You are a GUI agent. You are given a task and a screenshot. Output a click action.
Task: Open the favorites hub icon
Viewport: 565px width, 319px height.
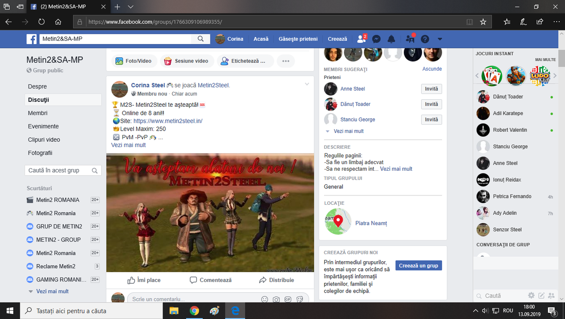(507, 22)
